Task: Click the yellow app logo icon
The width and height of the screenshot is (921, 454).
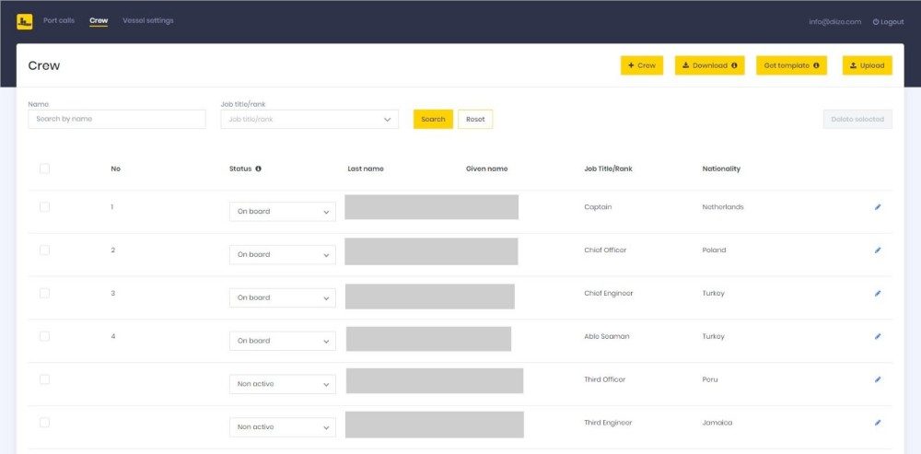Action: tap(25, 21)
